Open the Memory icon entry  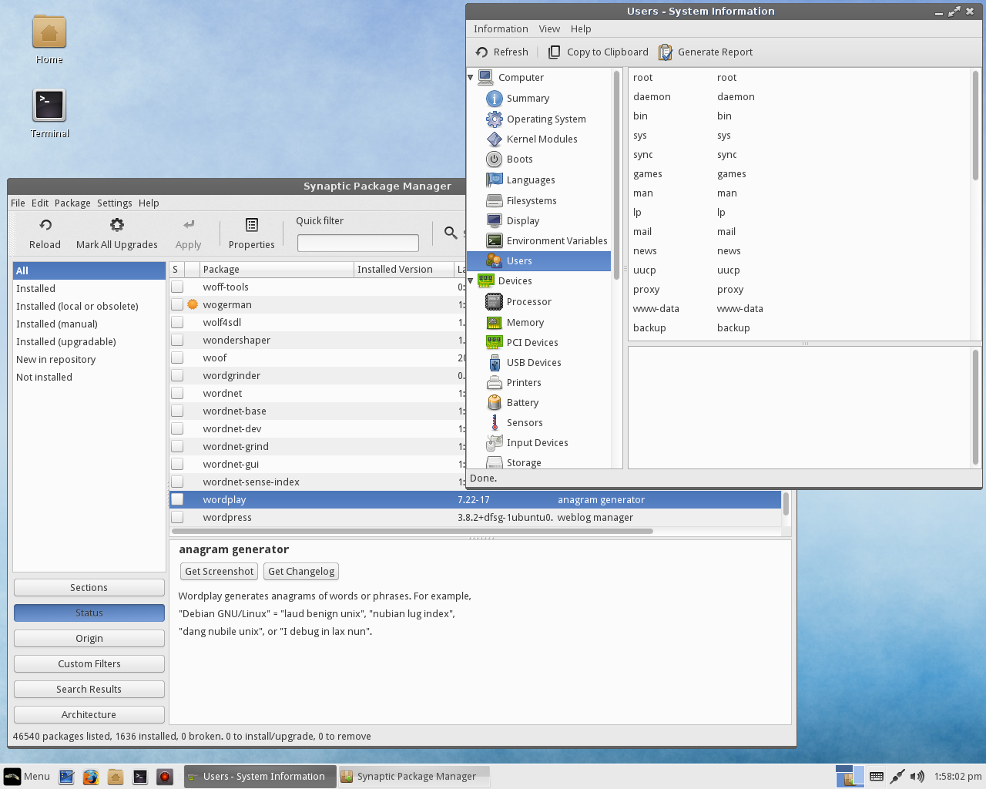(495, 323)
